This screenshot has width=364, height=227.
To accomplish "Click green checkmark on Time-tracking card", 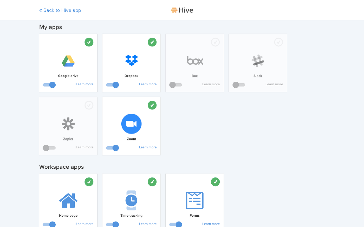I will click(152, 182).
